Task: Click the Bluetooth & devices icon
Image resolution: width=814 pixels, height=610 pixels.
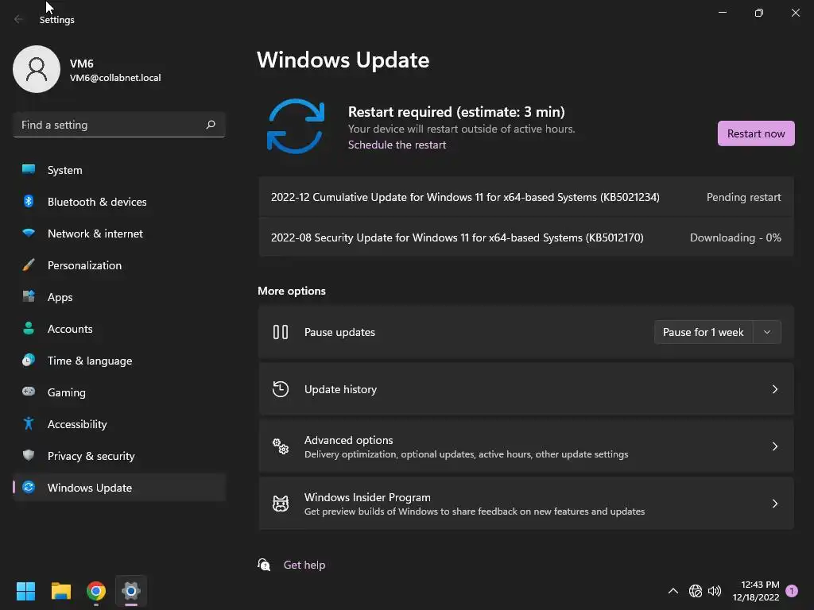Action: (29, 202)
